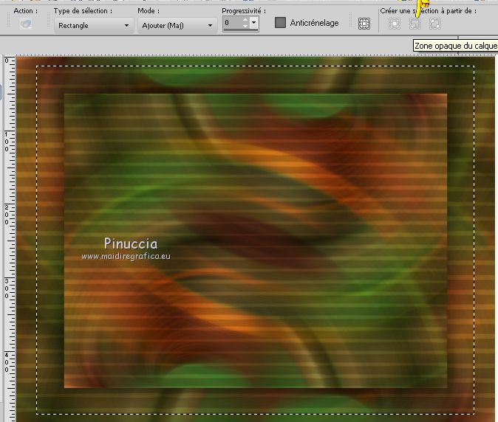Click inside the inner framed image area
This screenshot has height=422, width=498.
pos(256,241)
